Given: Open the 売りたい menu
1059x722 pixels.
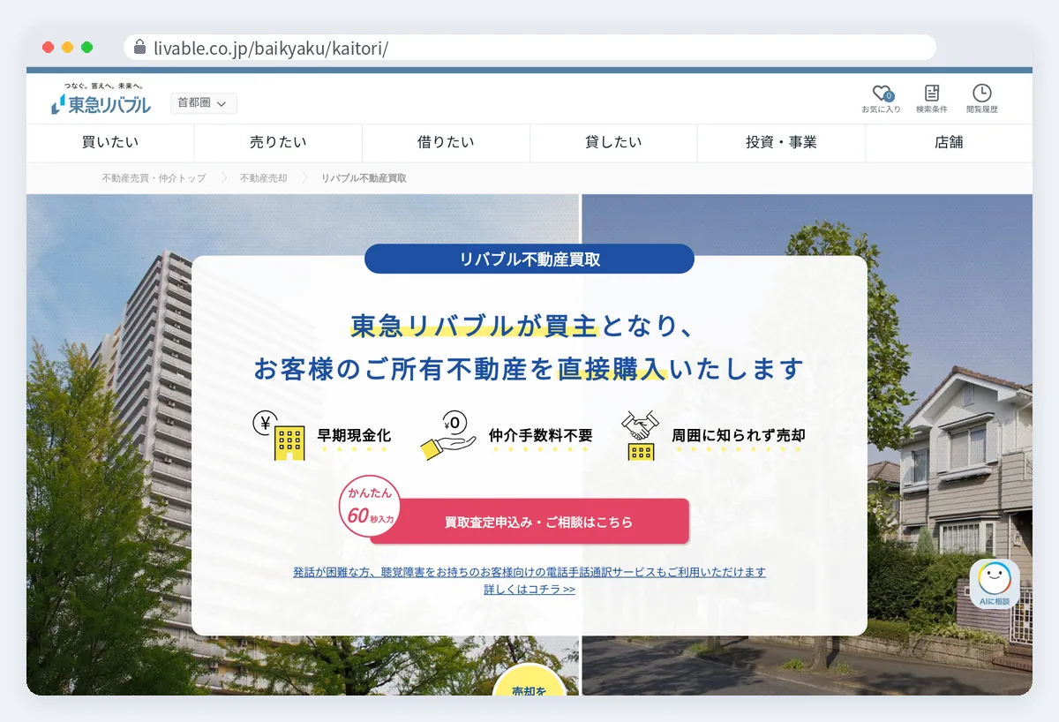Looking at the screenshot, I should [x=278, y=142].
